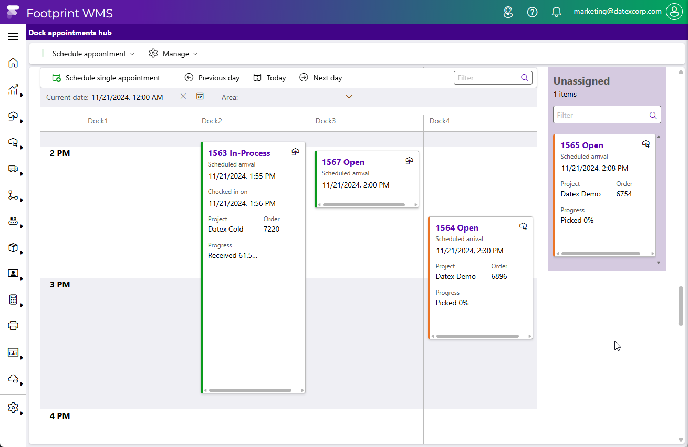The width and height of the screenshot is (688, 447).
Task: Click the help question mark icon
Action: pyautogui.click(x=532, y=12)
